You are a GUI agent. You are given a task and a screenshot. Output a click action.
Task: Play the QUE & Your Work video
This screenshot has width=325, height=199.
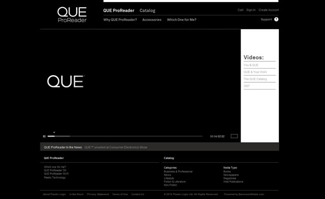tap(255, 72)
